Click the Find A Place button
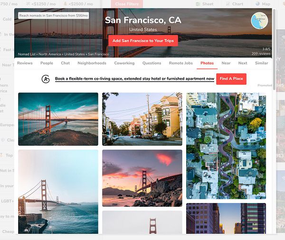 [231, 79]
